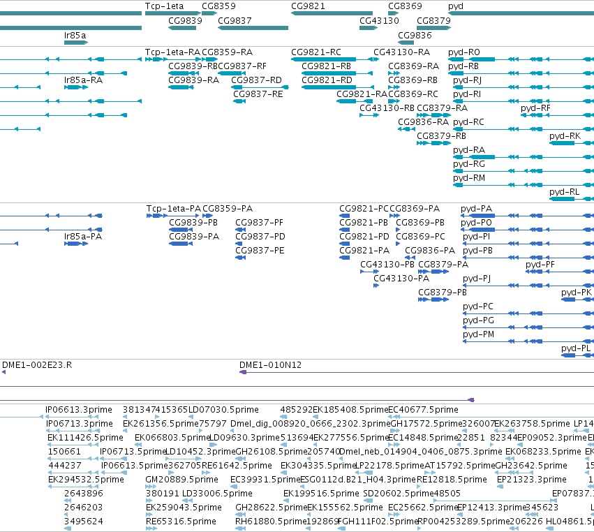This screenshot has height=532, width=594.
Task: Select the IP06713.3prime EST label
Action: pyautogui.click(x=80, y=424)
